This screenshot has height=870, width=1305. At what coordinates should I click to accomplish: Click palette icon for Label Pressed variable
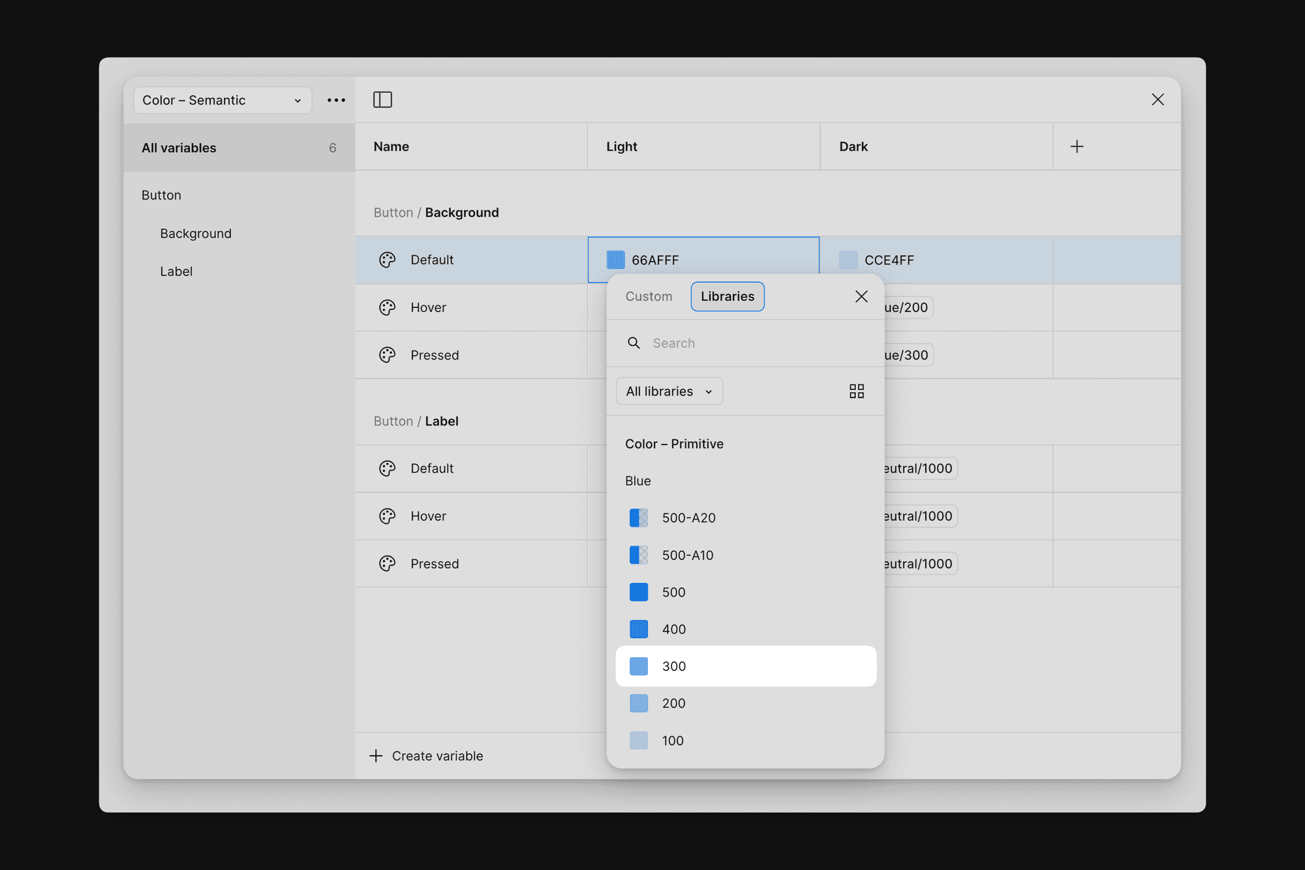[388, 564]
